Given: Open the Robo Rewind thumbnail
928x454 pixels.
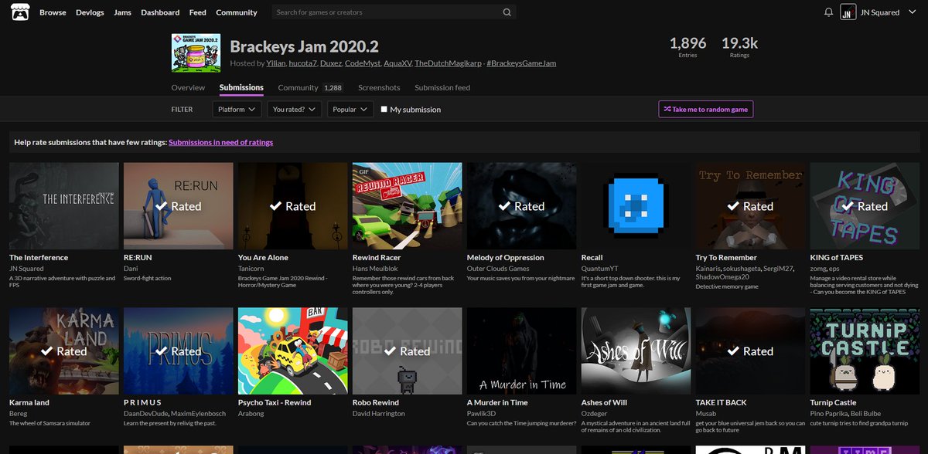Looking at the screenshot, I should pyautogui.click(x=408, y=351).
